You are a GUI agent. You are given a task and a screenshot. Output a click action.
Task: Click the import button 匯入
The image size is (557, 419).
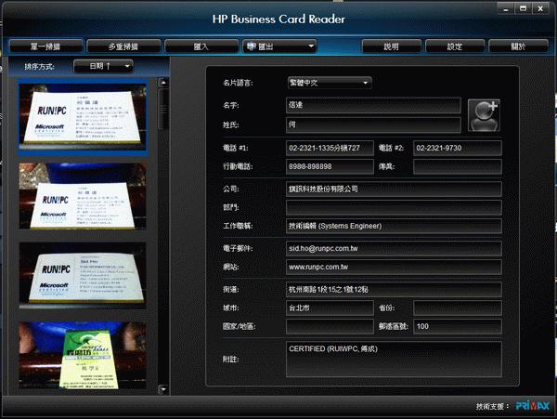[x=201, y=46]
